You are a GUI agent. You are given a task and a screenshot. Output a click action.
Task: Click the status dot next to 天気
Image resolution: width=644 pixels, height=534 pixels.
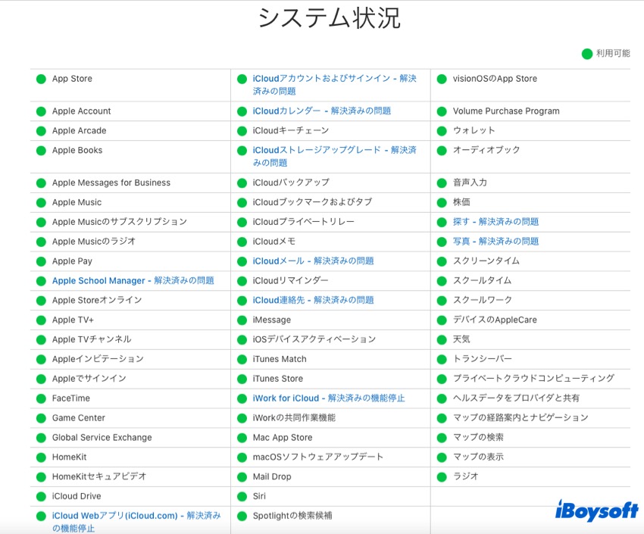pyautogui.click(x=442, y=340)
